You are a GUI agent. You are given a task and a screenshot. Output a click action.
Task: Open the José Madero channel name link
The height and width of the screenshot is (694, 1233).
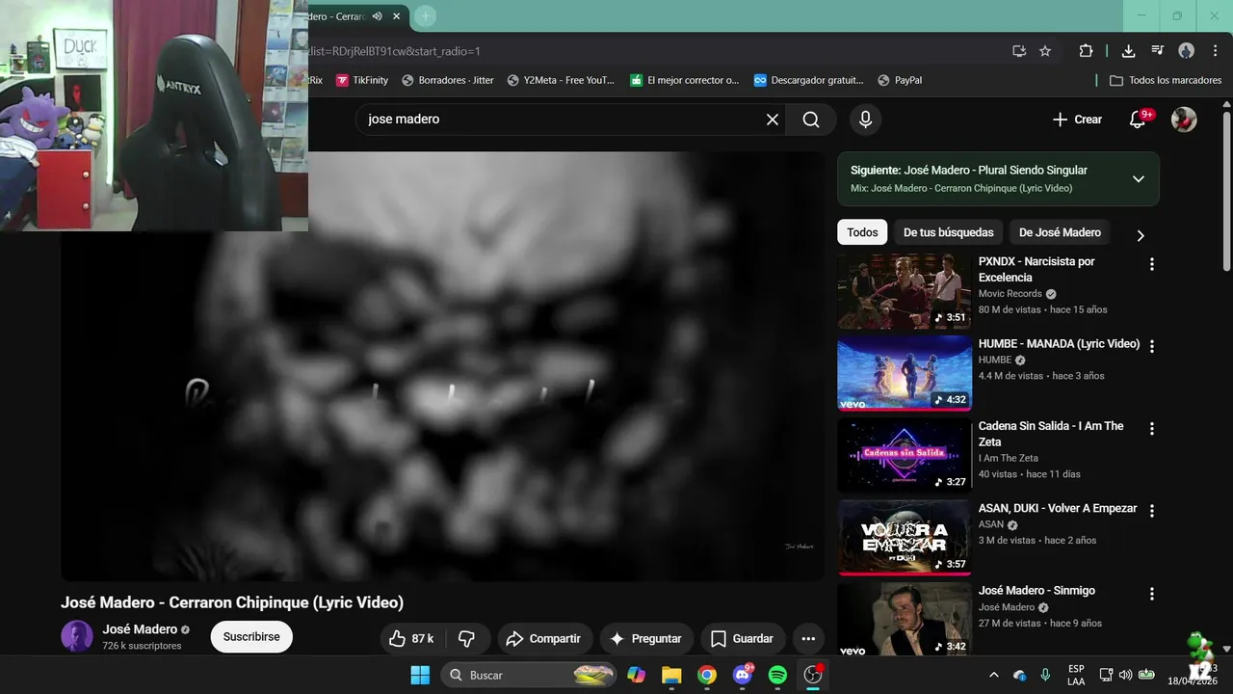140,629
